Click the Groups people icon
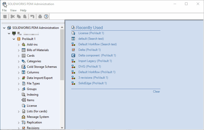The image size is (204, 130). coord(24,89)
